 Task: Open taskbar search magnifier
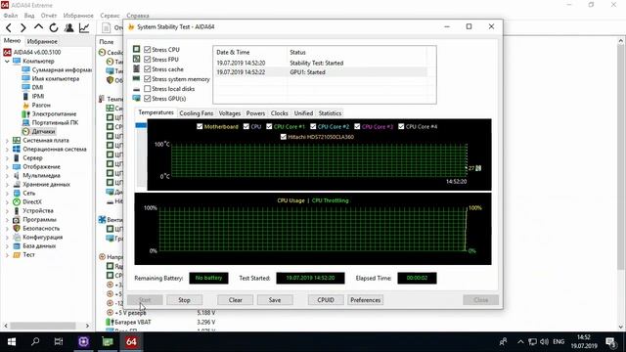(35, 341)
